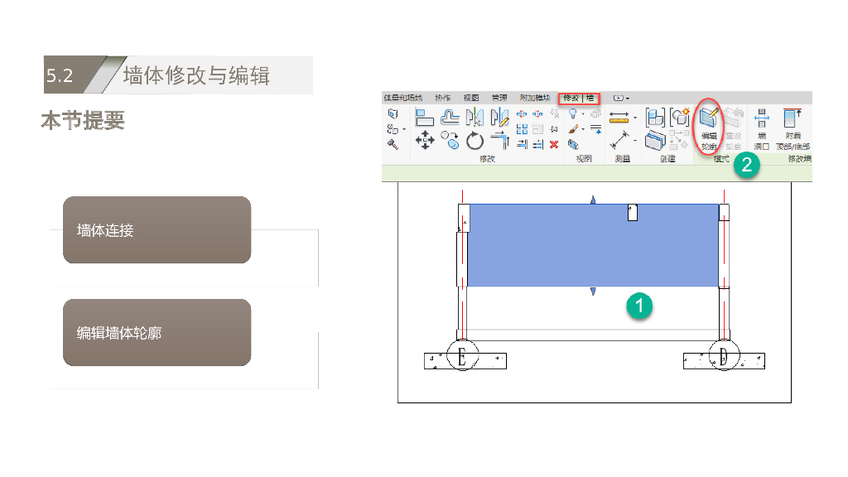Expand the lightbulb hide elements dropdown
Screen dimensions: 848x477
tap(583, 114)
